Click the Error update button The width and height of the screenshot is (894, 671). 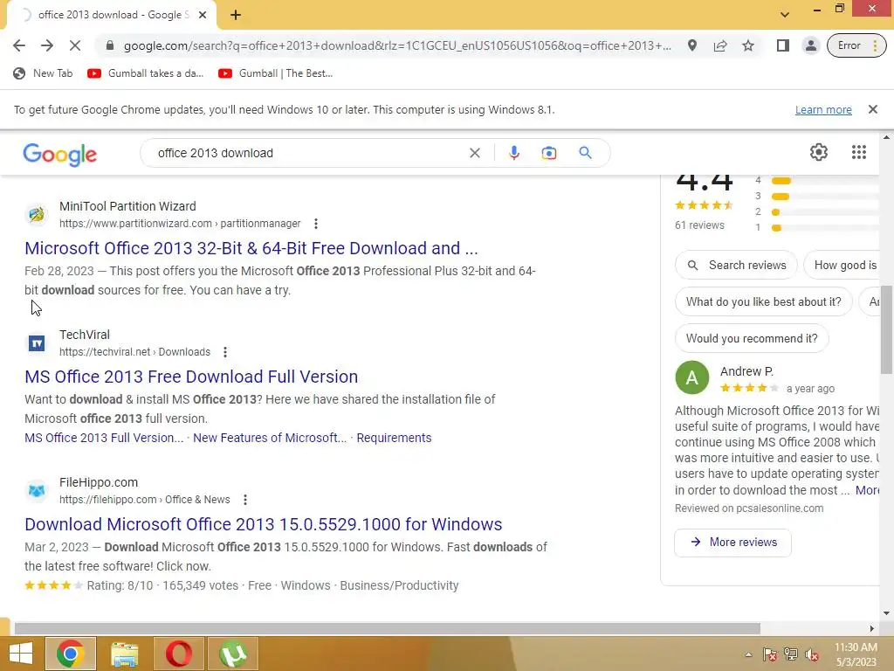856,45
